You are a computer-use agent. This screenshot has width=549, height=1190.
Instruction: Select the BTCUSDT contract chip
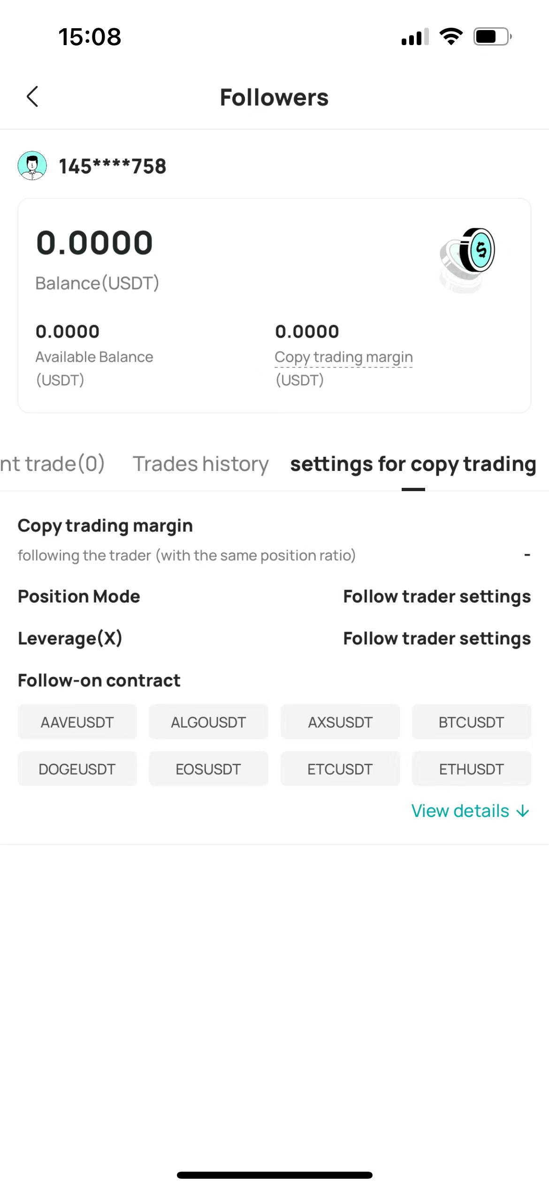pyautogui.click(x=471, y=722)
